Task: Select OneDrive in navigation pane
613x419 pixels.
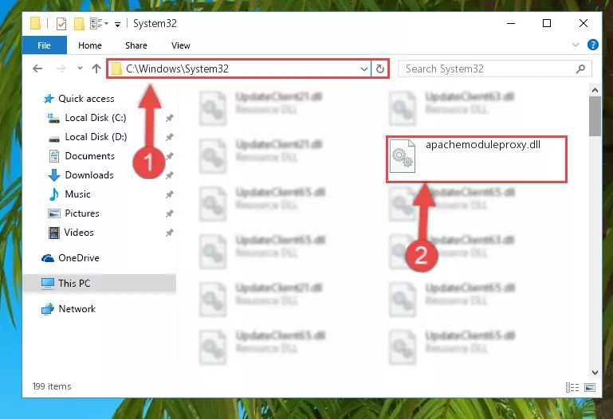Action: (x=70, y=258)
